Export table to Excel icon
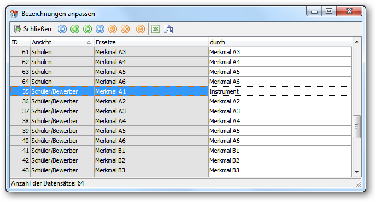The image size is (376, 202). click(156, 29)
